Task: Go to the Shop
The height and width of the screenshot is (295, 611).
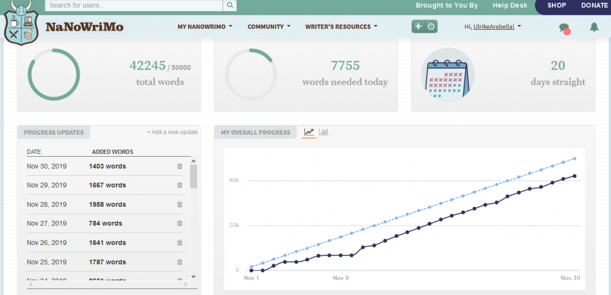Action: pyautogui.click(x=557, y=5)
